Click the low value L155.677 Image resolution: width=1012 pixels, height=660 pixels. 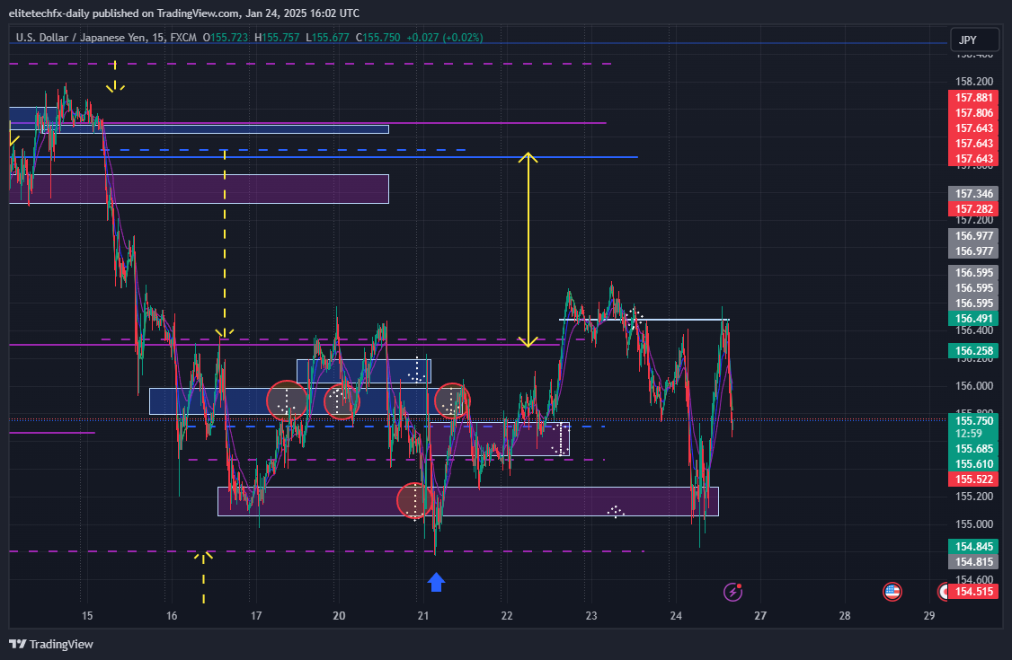pyautogui.click(x=327, y=38)
